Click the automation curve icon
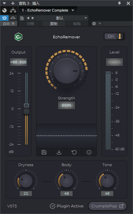This screenshot has width=133, height=214. point(13,18)
